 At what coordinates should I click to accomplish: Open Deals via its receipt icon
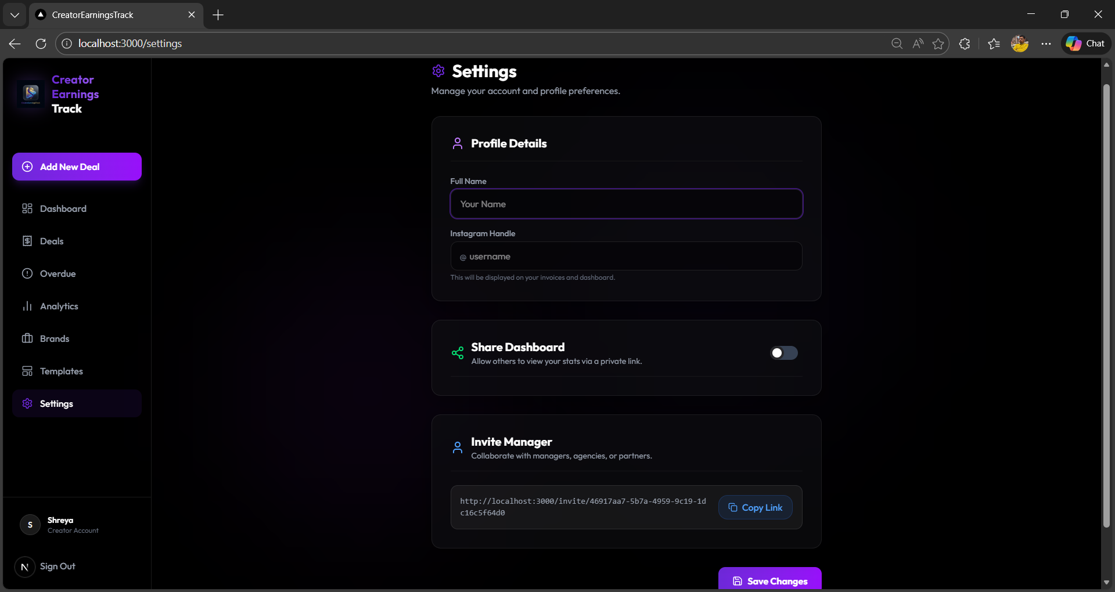(x=27, y=241)
